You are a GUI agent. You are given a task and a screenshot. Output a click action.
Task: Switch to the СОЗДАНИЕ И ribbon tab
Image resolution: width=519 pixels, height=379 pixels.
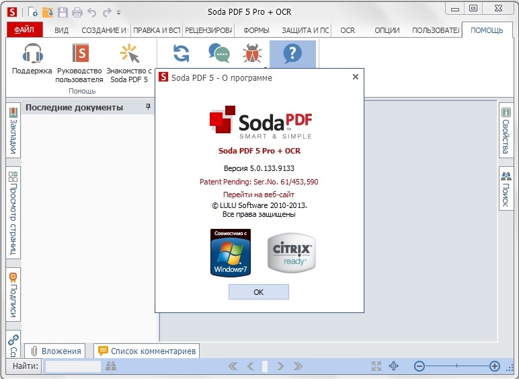[104, 30]
